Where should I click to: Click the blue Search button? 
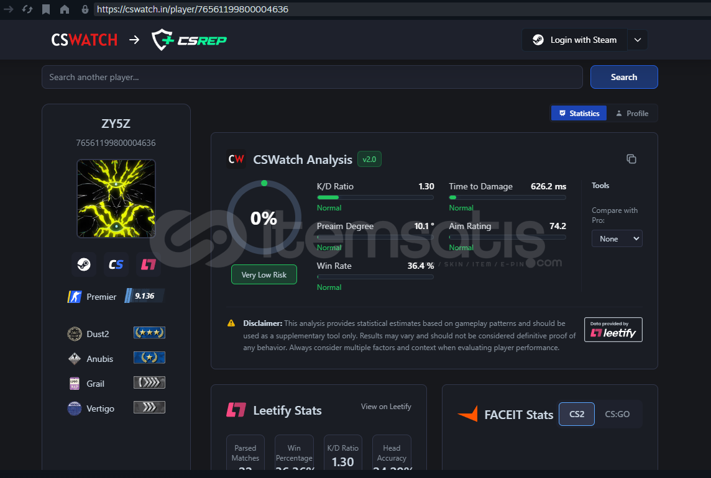pos(624,77)
